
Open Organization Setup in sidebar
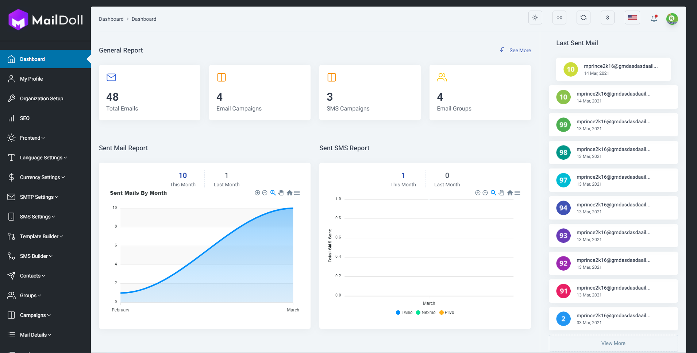coord(45,98)
